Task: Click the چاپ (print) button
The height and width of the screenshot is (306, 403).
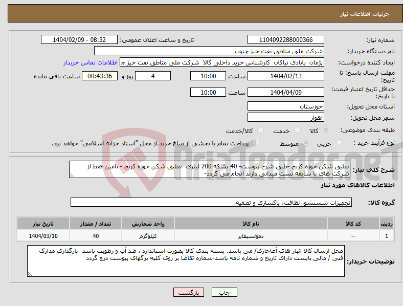Action: [224, 292]
